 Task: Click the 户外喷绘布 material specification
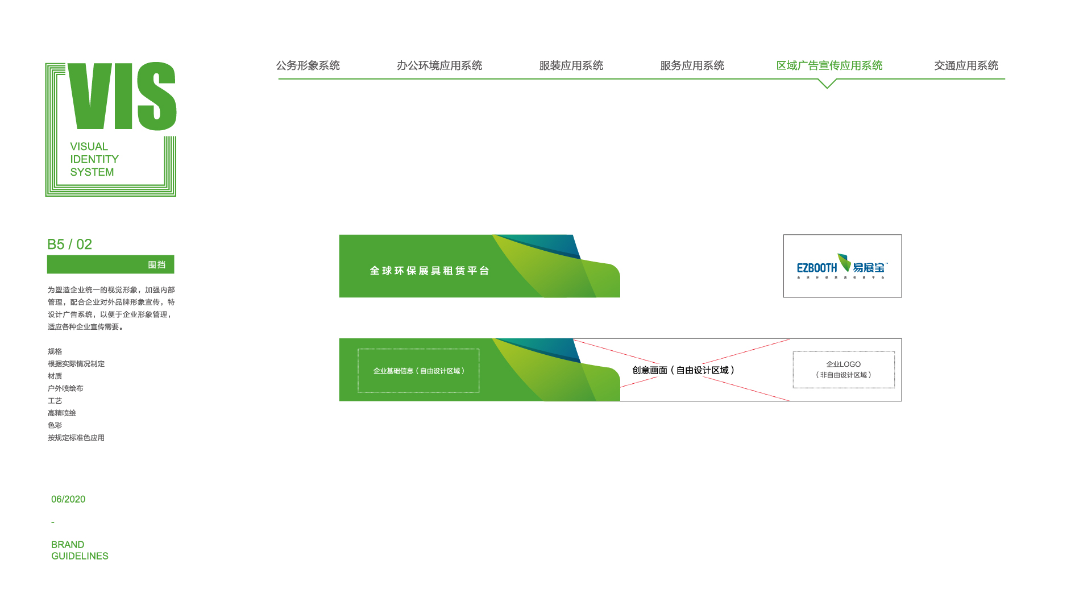pyautogui.click(x=65, y=388)
